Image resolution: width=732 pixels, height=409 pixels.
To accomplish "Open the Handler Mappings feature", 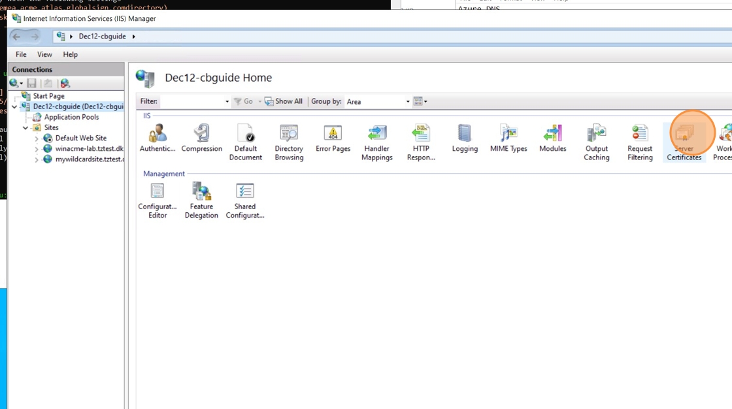I will 376,143.
